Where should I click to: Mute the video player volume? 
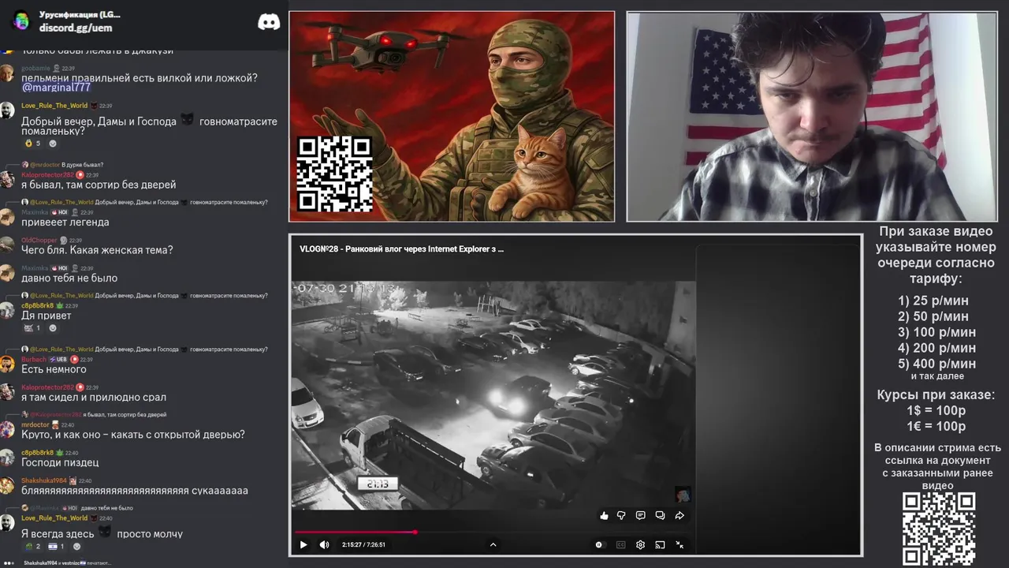[x=324, y=544]
